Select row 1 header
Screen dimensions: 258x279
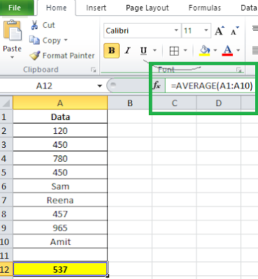coord(6,116)
